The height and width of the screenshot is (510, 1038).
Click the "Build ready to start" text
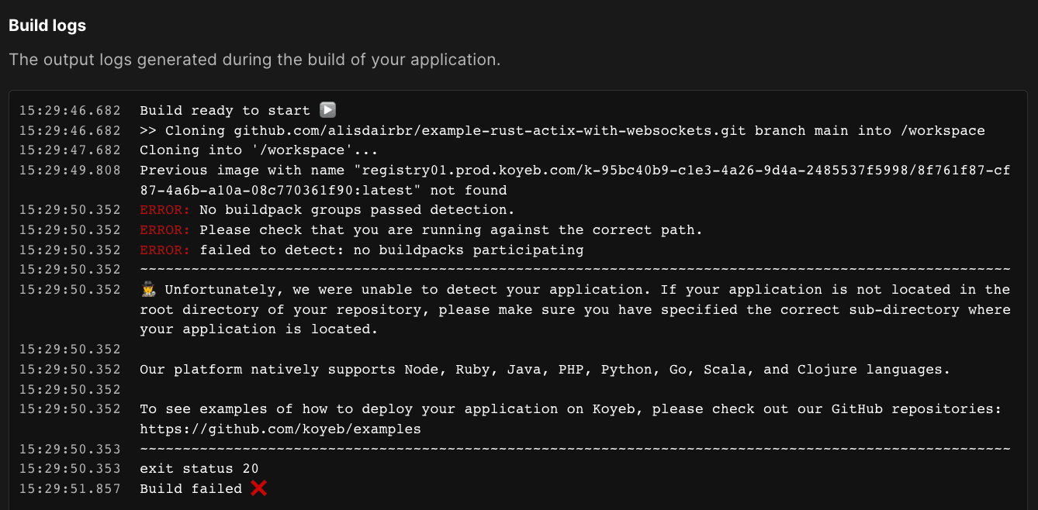[224, 111]
